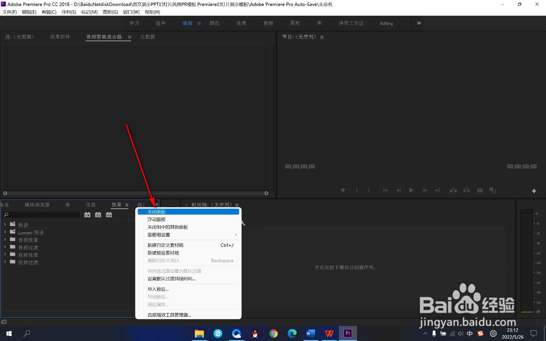The height and width of the screenshot is (341, 546).
Task: Click the Lift icon in Program monitor
Action: [454, 190]
